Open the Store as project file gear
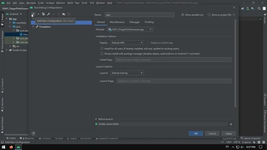 [234, 15]
